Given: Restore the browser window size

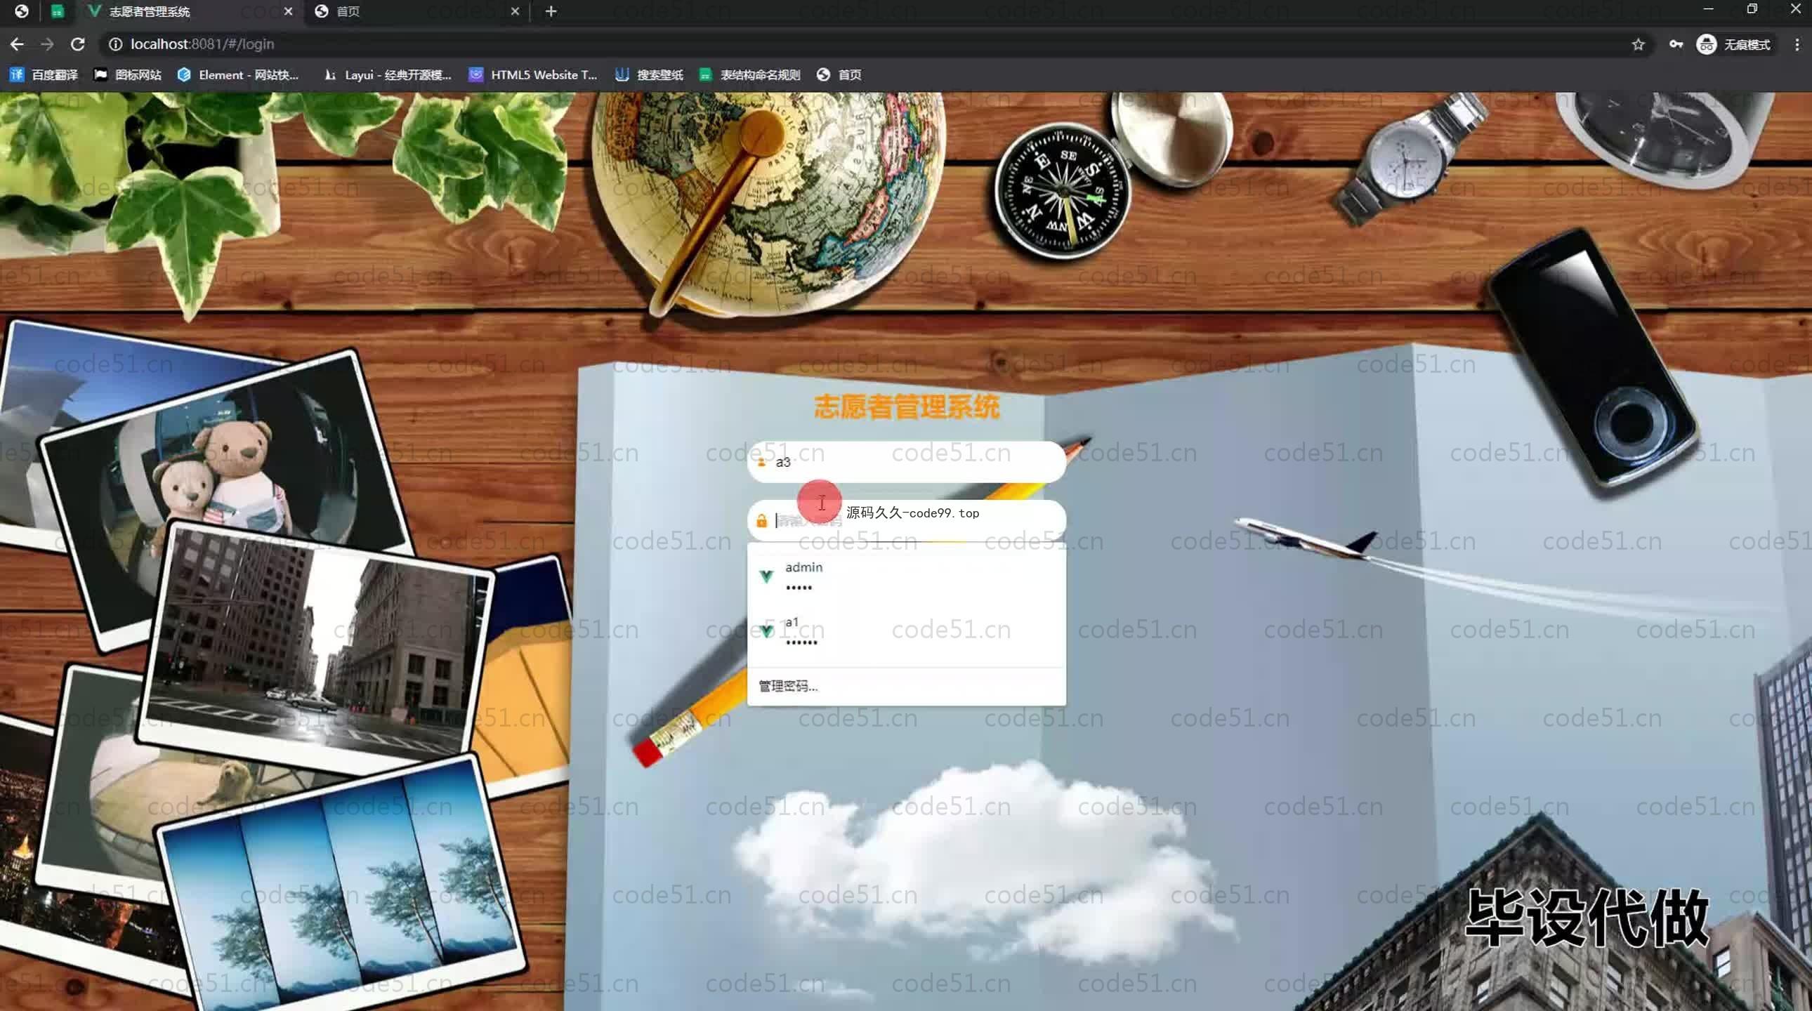Looking at the screenshot, I should tap(1752, 9).
